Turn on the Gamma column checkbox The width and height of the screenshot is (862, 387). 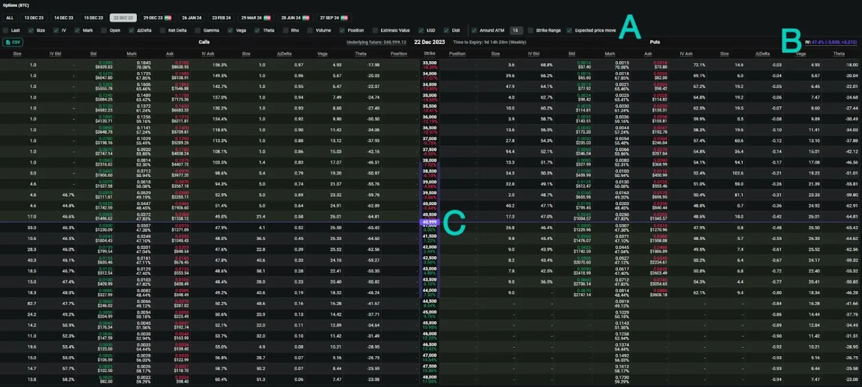(x=198, y=30)
